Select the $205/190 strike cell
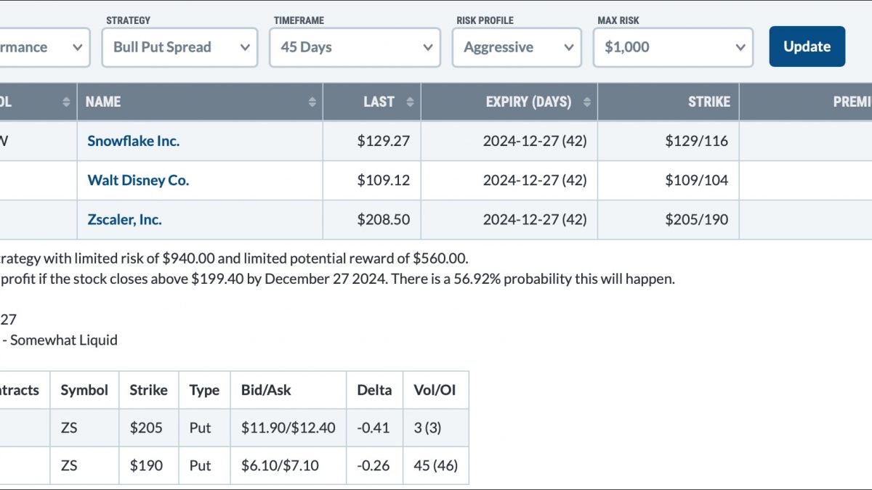This screenshot has width=872, height=490. point(696,219)
